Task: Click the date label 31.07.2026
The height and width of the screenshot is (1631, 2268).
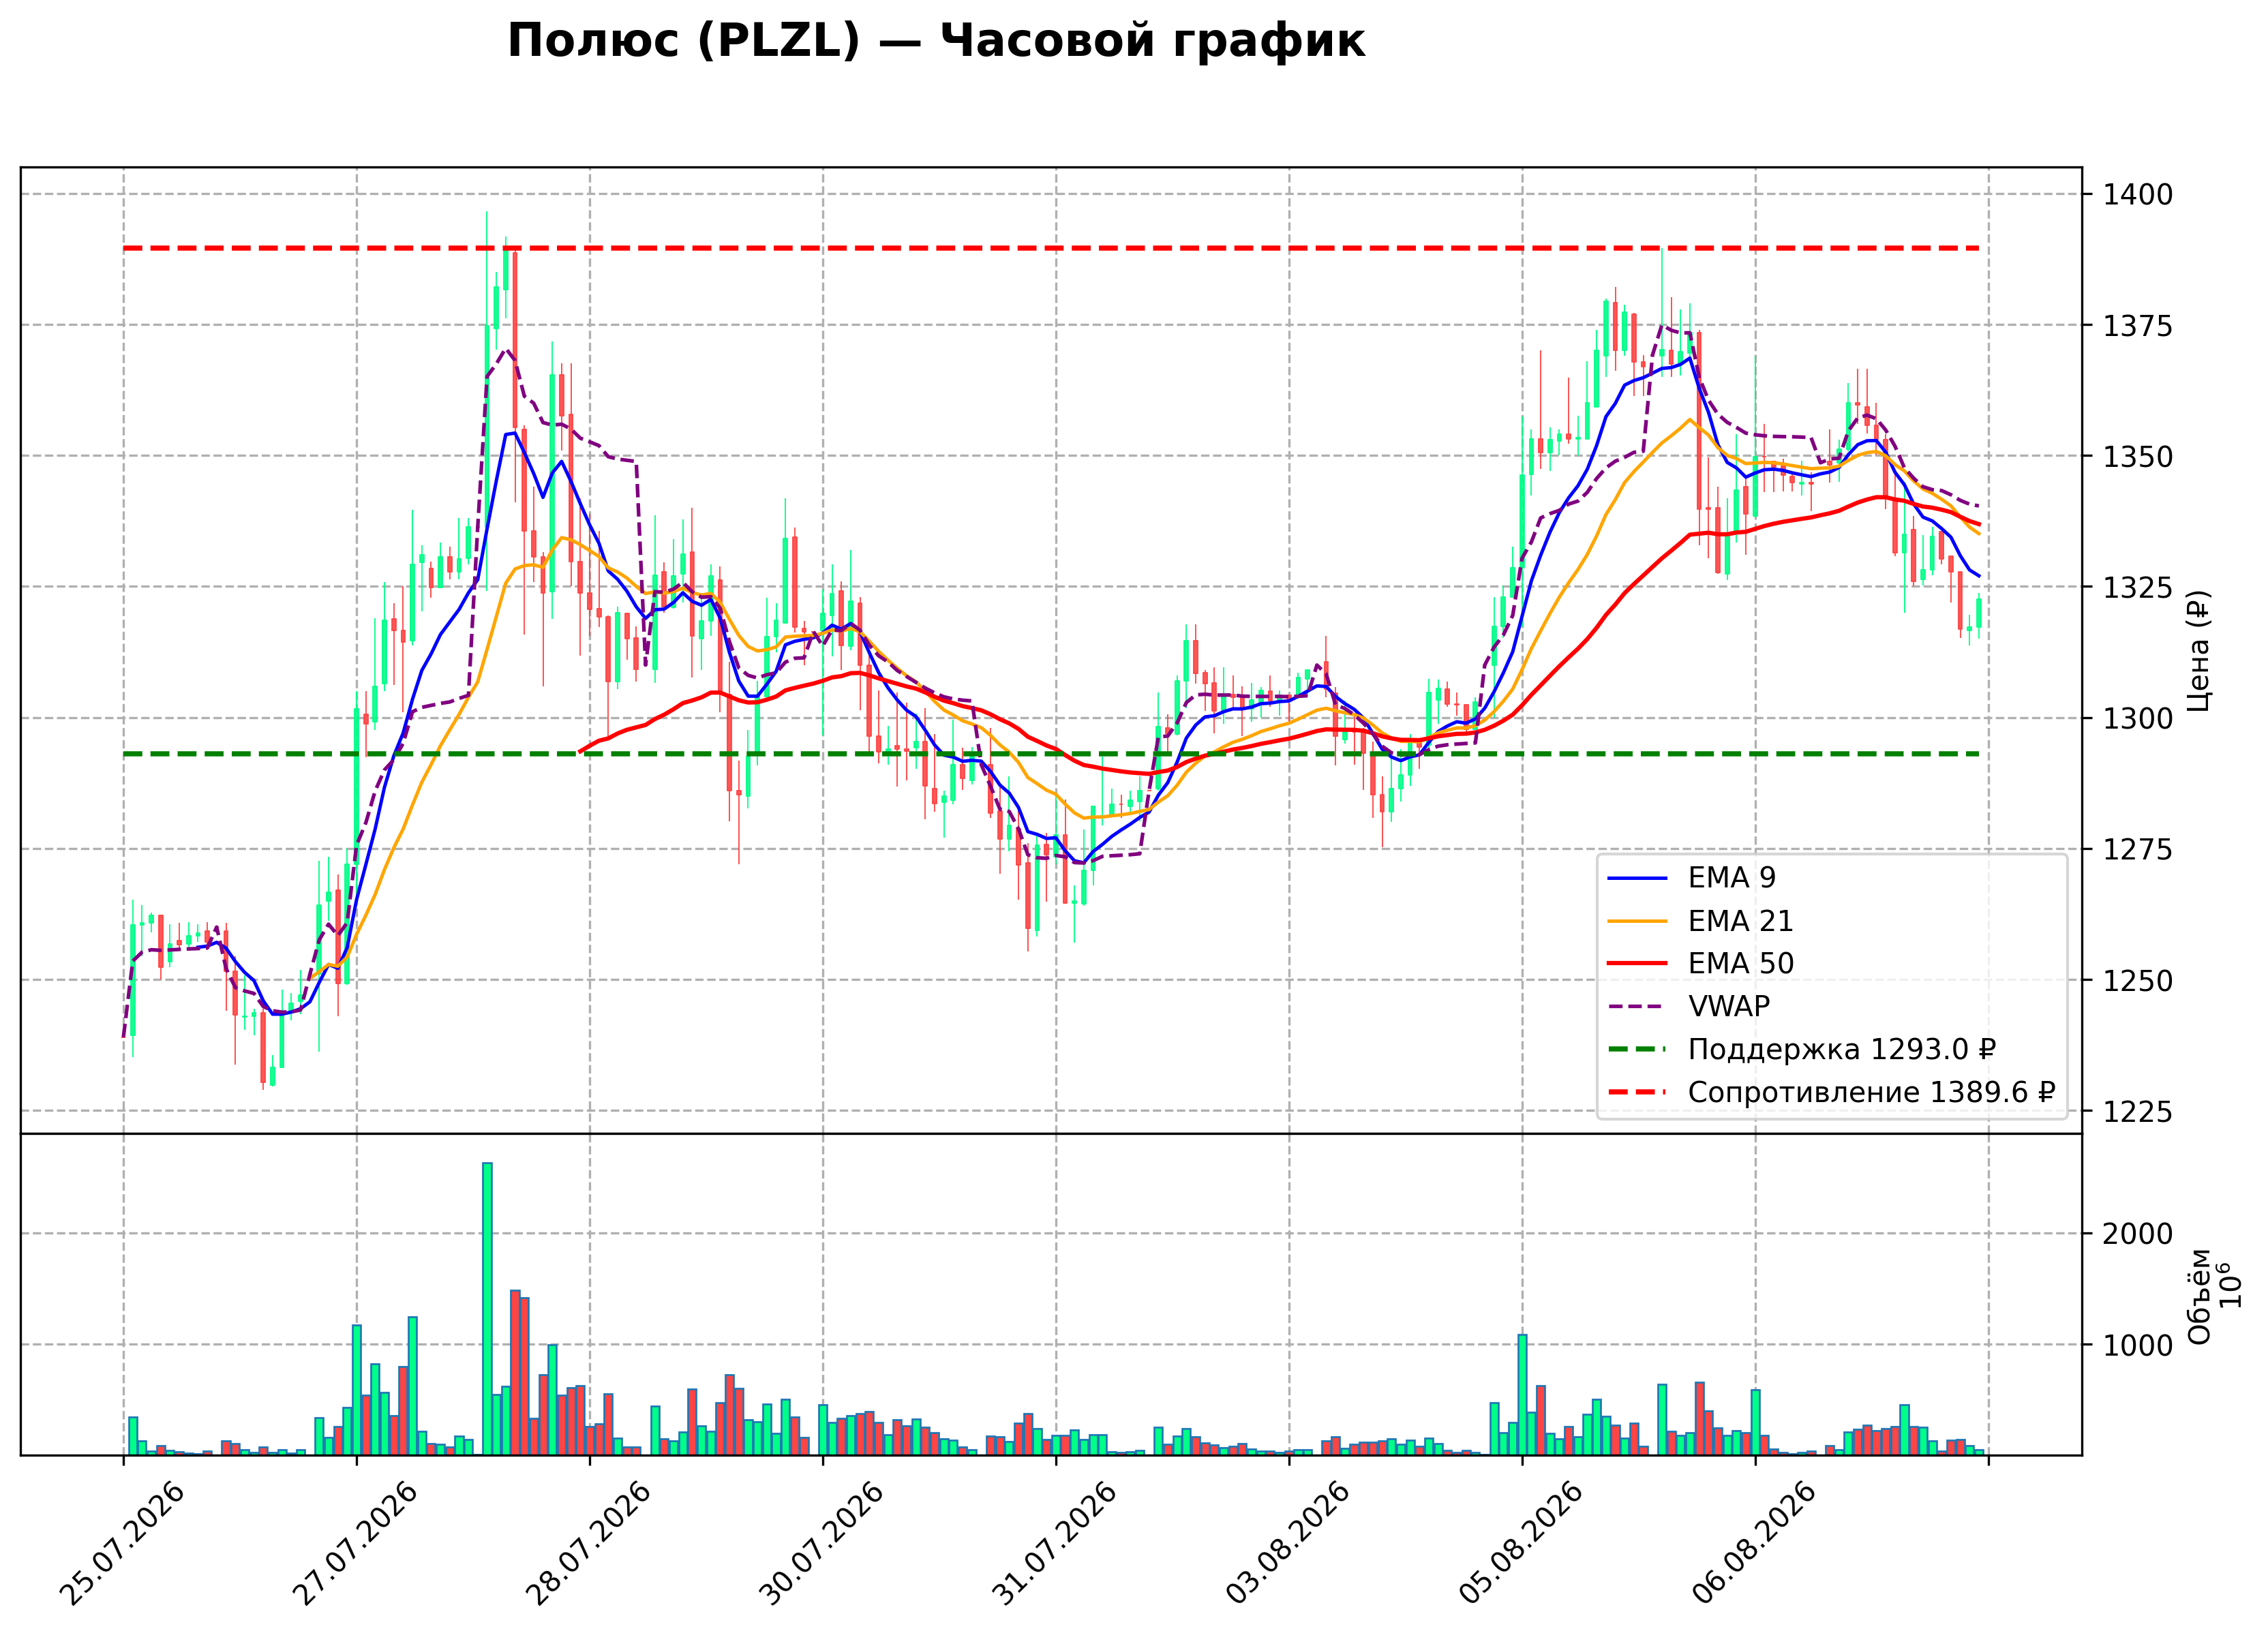Action: pyautogui.click(x=1055, y=1543)
